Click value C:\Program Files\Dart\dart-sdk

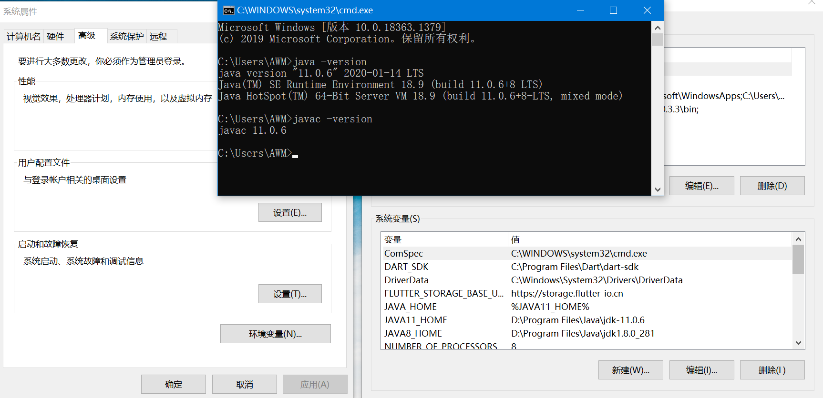point(575,267)
